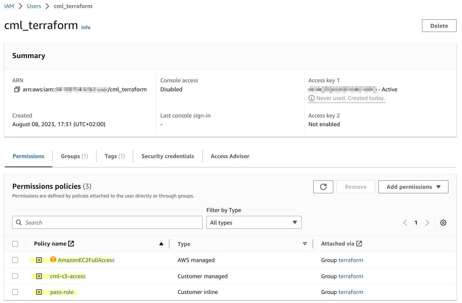Open terraform group link in cml-s3-access row
Image resolution: width=462 pixels, height=303 pixels.
[x=351, y=276]
